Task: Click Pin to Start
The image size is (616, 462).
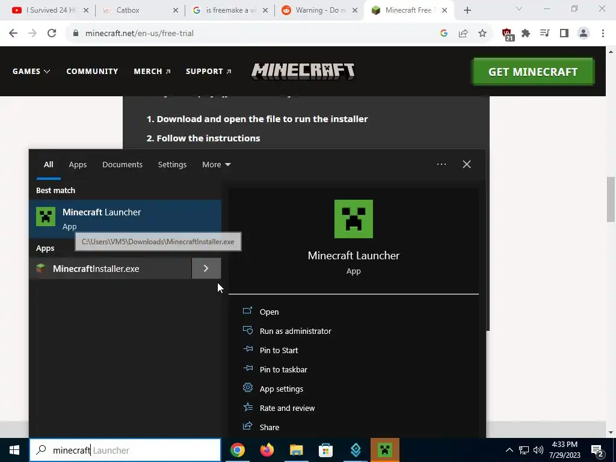Action: click(279, 350)
